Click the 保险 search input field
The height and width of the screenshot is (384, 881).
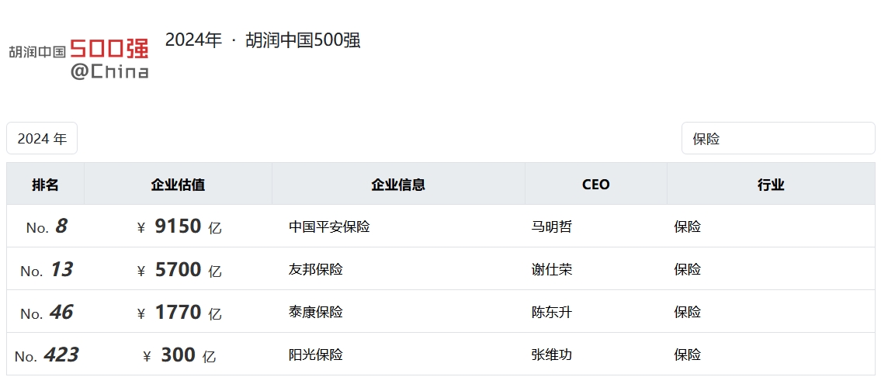778,139
